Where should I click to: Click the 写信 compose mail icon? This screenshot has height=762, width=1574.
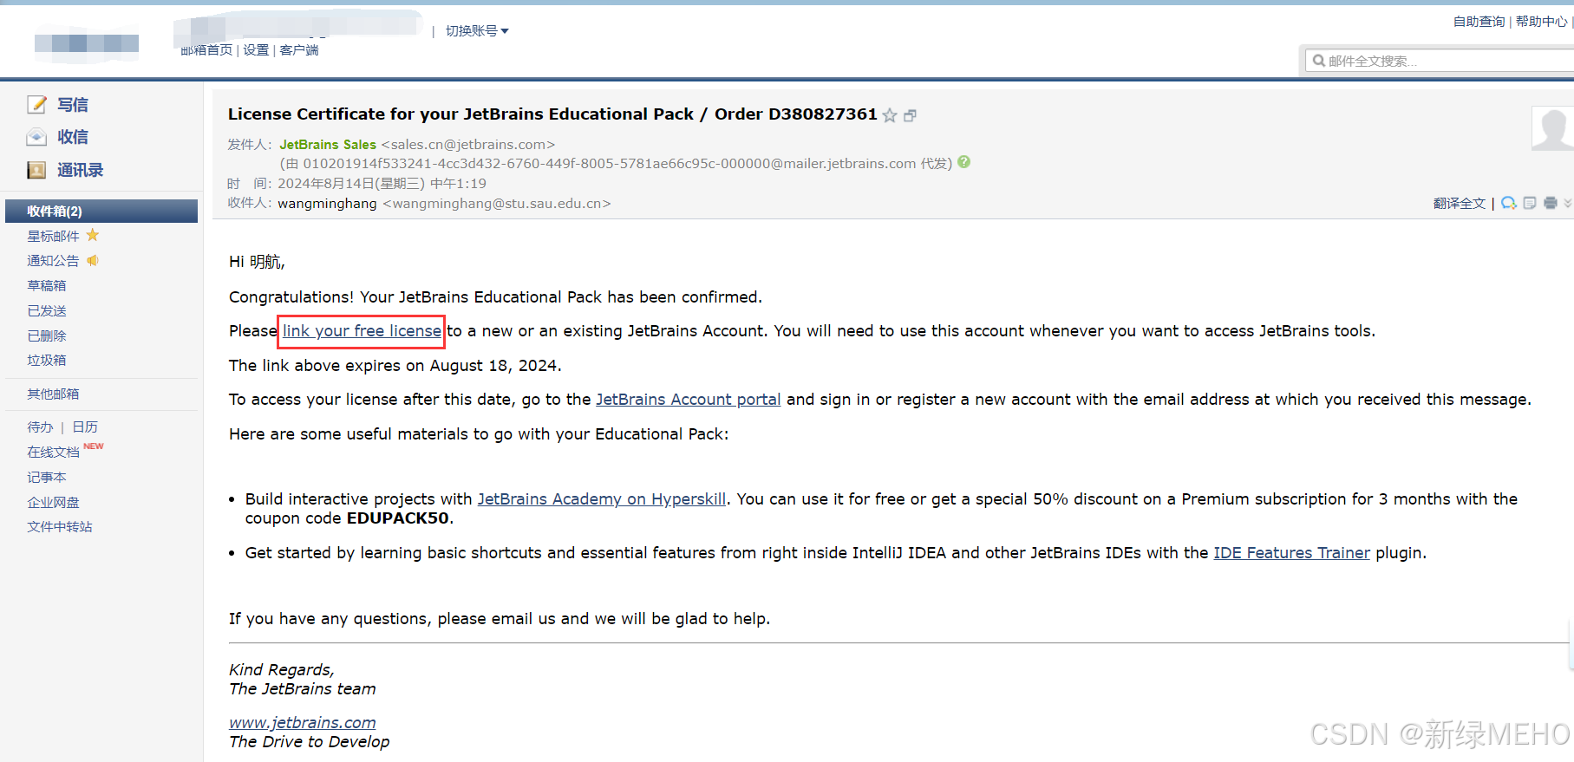point(36,105)
